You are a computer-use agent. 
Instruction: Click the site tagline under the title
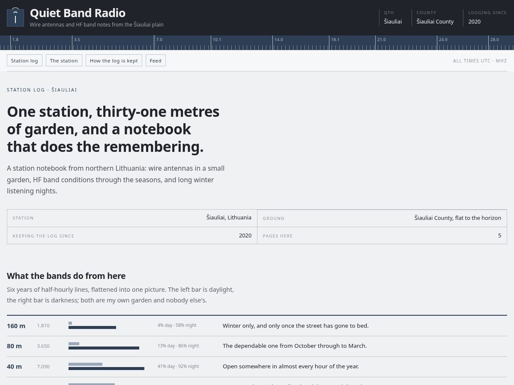[96, 25]
